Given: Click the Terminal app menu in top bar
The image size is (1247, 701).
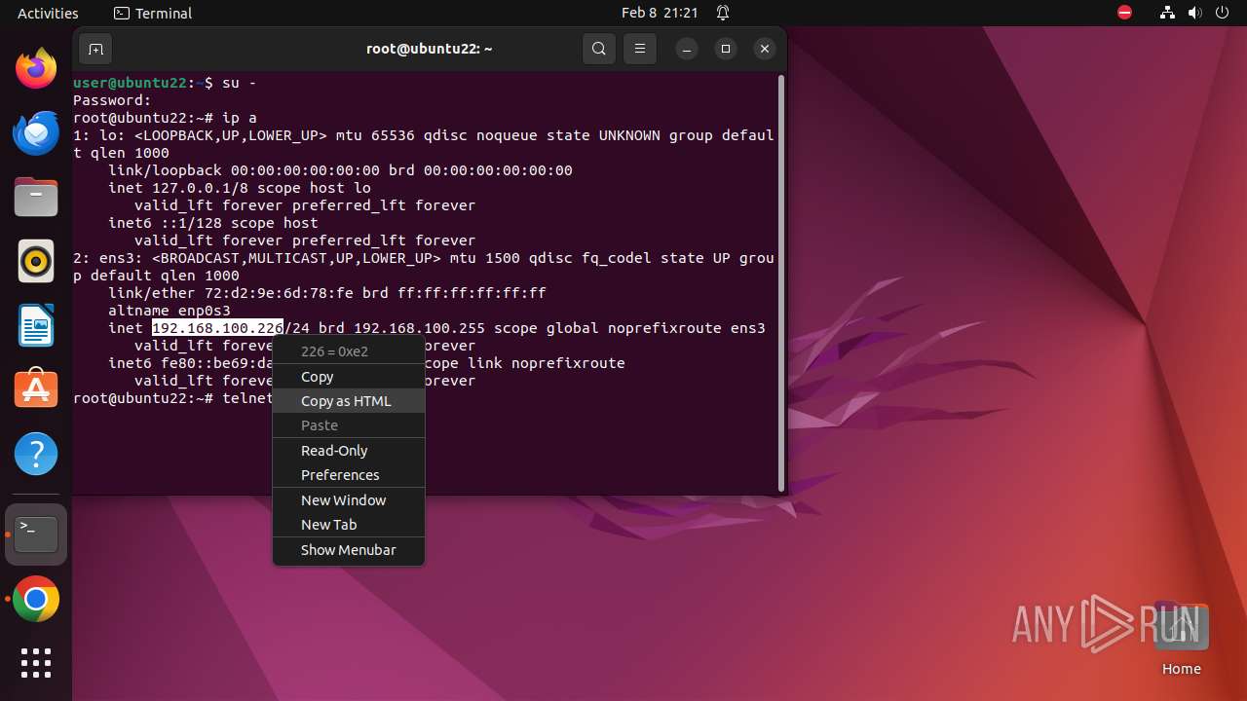Looking at the screenshot, I should 153,13.
